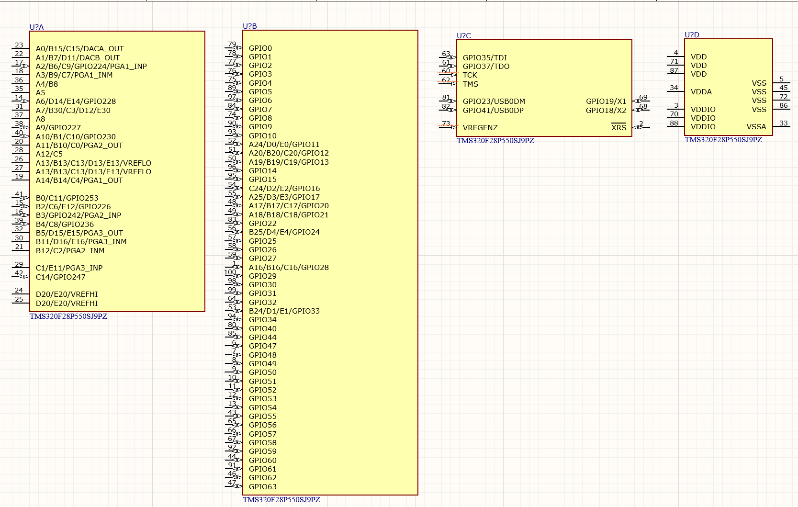Select the VDDA pin label

[701, 92]
